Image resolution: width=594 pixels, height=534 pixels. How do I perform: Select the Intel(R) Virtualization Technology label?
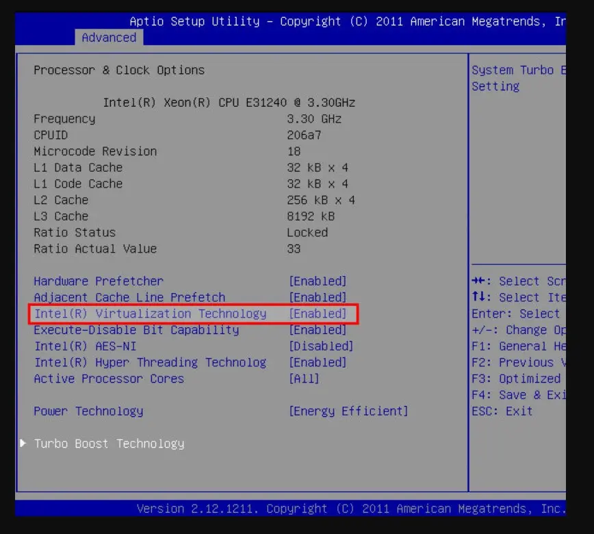[x=150, y=314]
